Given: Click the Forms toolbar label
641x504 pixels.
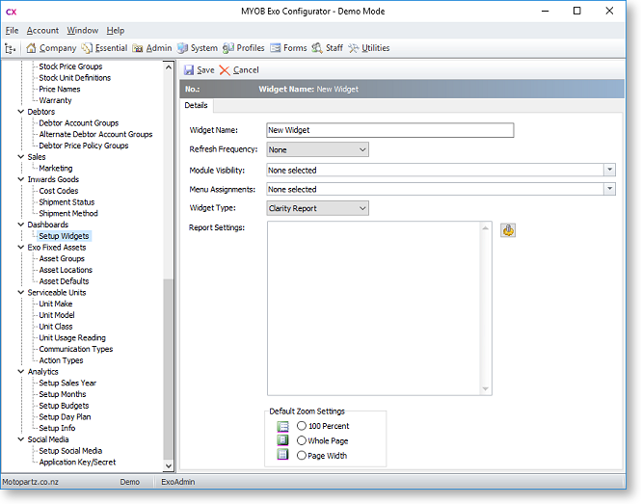Looking at the screenshot, I should point(295,48).
